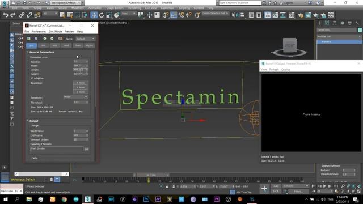Click the time slider handle

pyautogui.click(x=151, y=175)
